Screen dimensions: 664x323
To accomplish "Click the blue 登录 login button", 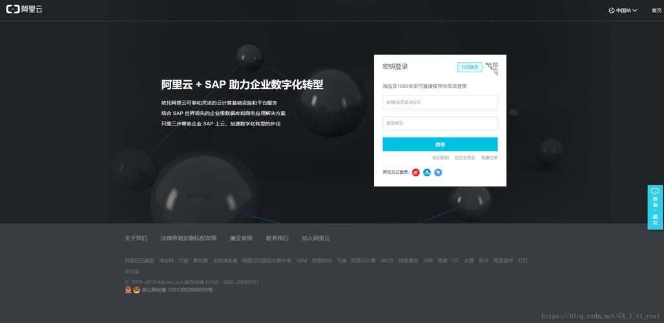I will 440,144.
